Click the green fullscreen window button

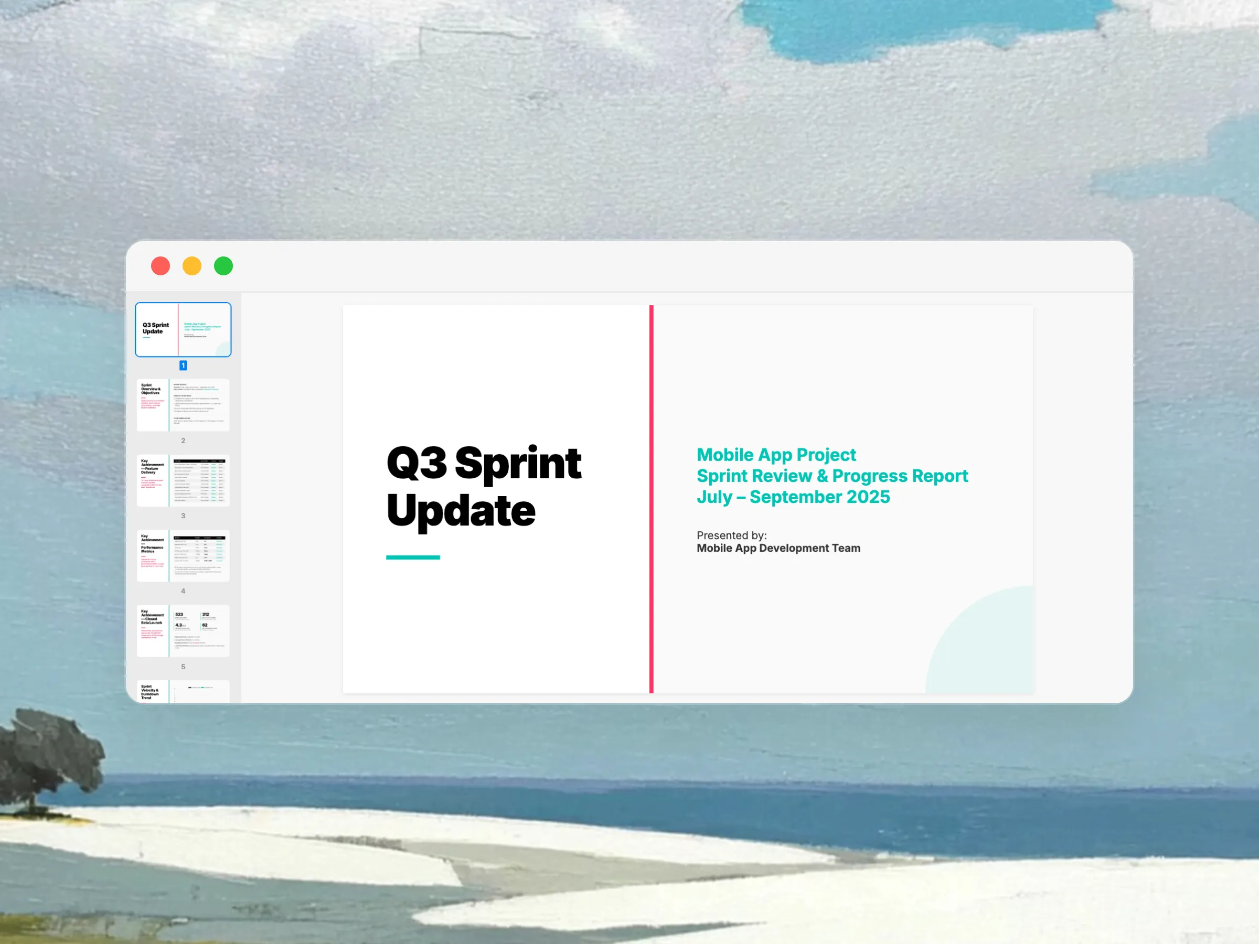[223, 266]
